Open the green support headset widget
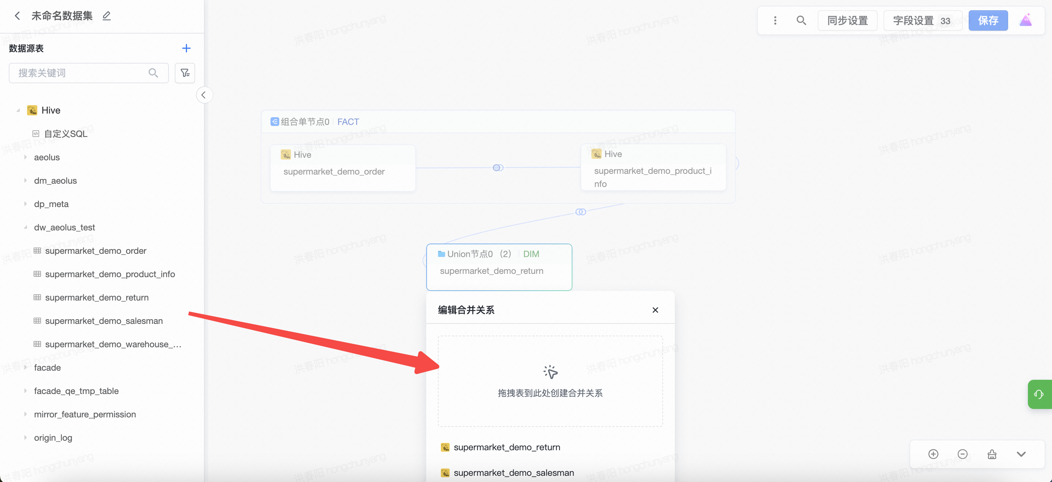The width and height of the screenshot is (1052, 482). point(1039,394)
